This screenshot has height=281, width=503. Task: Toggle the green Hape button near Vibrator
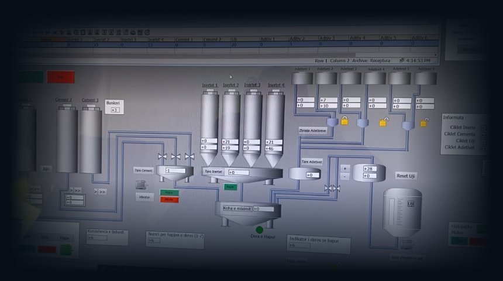(168, 192)
